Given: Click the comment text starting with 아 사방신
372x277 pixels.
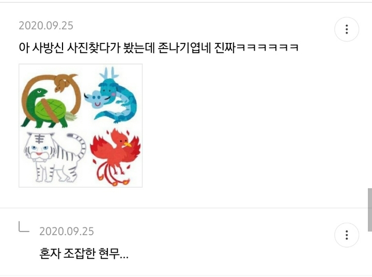Looking at the screenshot, I should tap(159, 48).
